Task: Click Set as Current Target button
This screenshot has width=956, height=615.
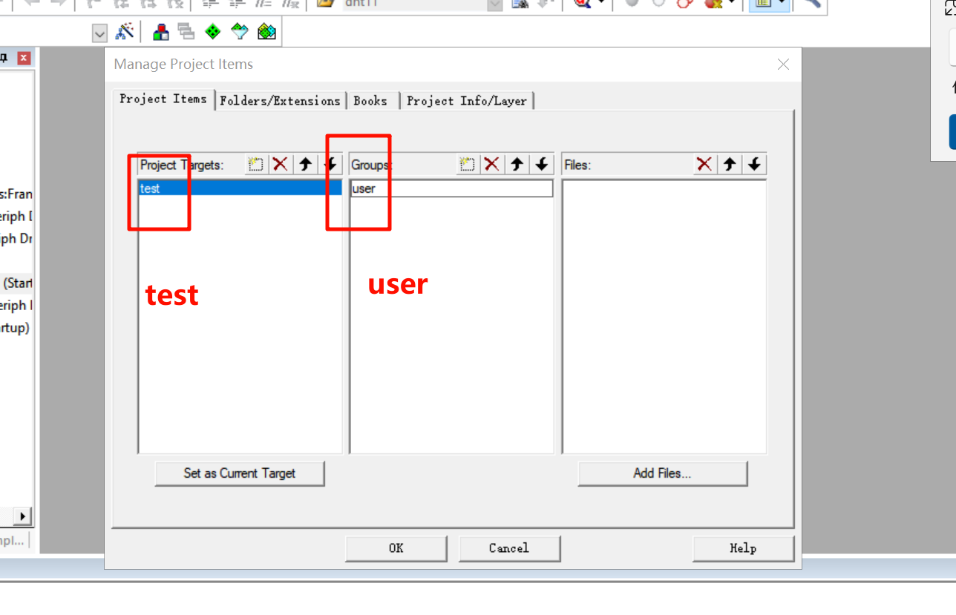Action: (x=240, y=473)
